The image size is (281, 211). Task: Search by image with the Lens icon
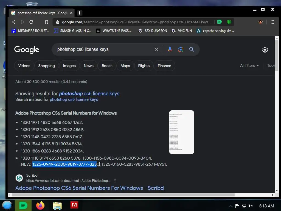pos(181,49)
